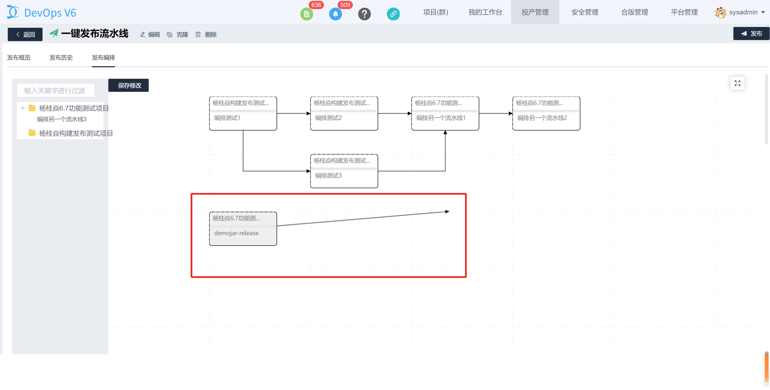Image resolution: width=770 pixels, height=390 pixels.
Task: Toggle fullscreen canvas icon
Action: coord(737,83)
